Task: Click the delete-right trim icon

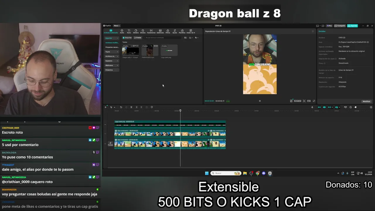Action: pyautogui.click(x=141, y=107)
